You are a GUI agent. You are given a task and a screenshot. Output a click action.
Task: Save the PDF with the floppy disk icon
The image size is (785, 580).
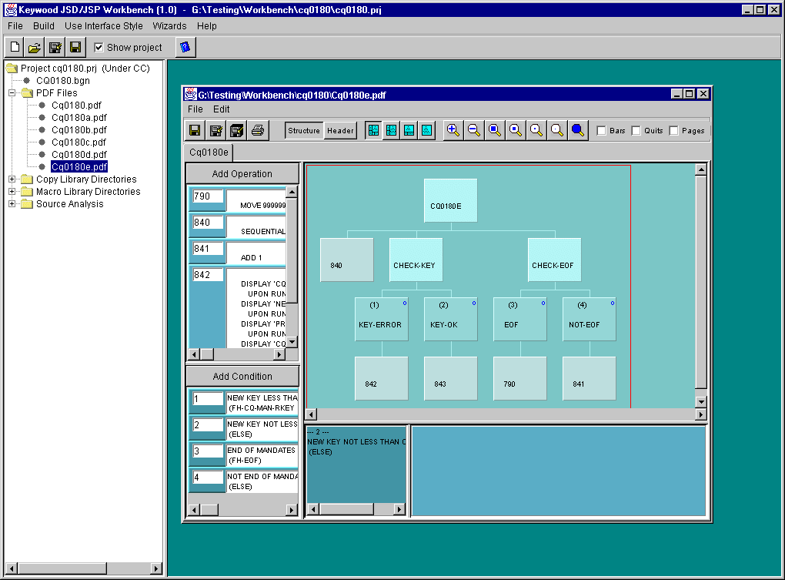click(195, 130)
